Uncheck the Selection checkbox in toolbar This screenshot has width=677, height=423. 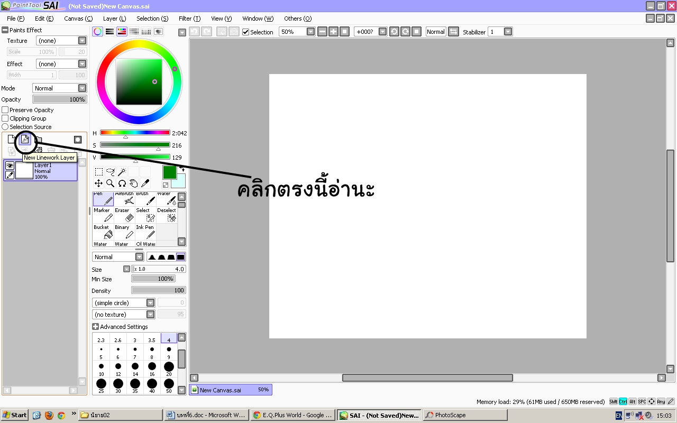(x=245, y=32)
